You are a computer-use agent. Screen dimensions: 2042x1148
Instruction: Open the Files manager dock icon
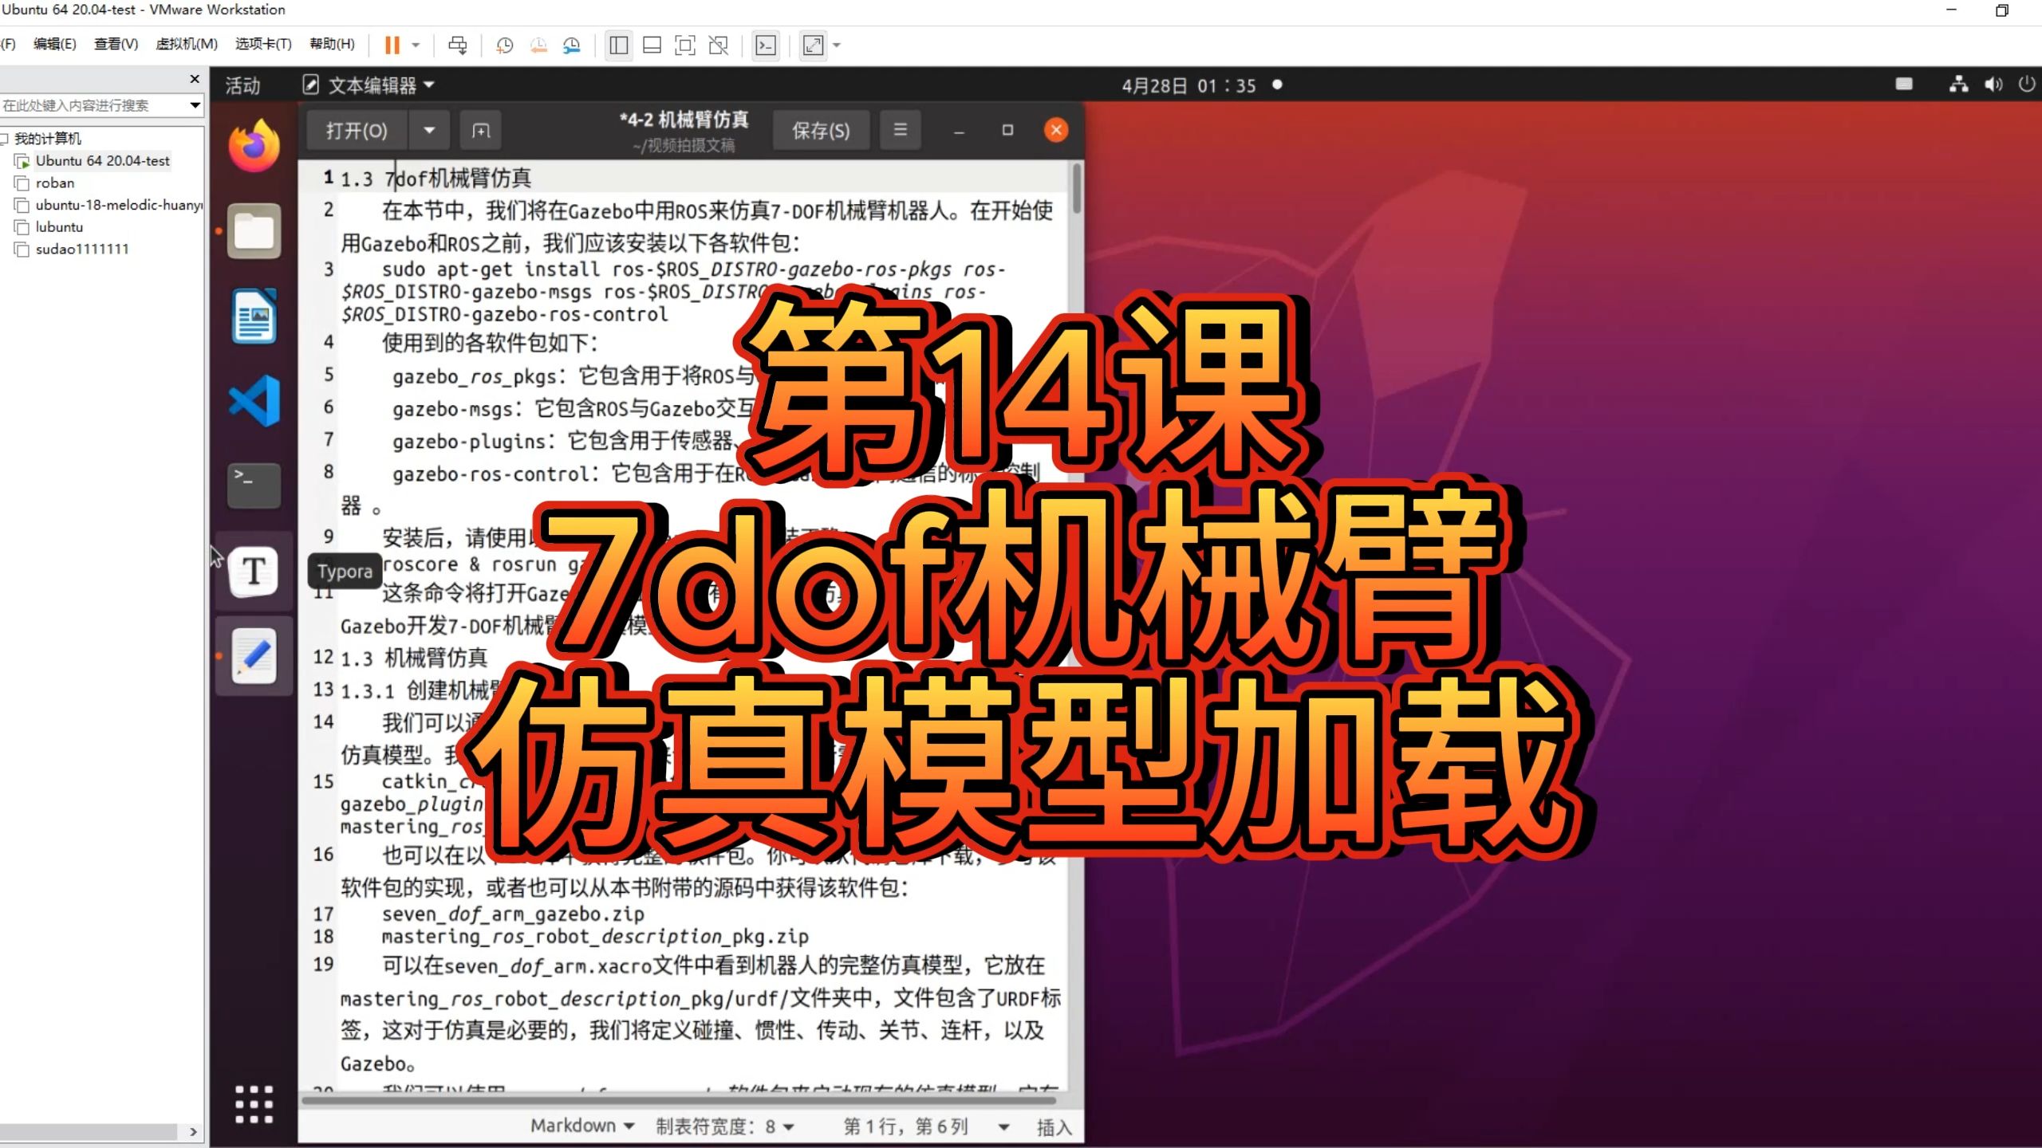(x=254, y=231)
